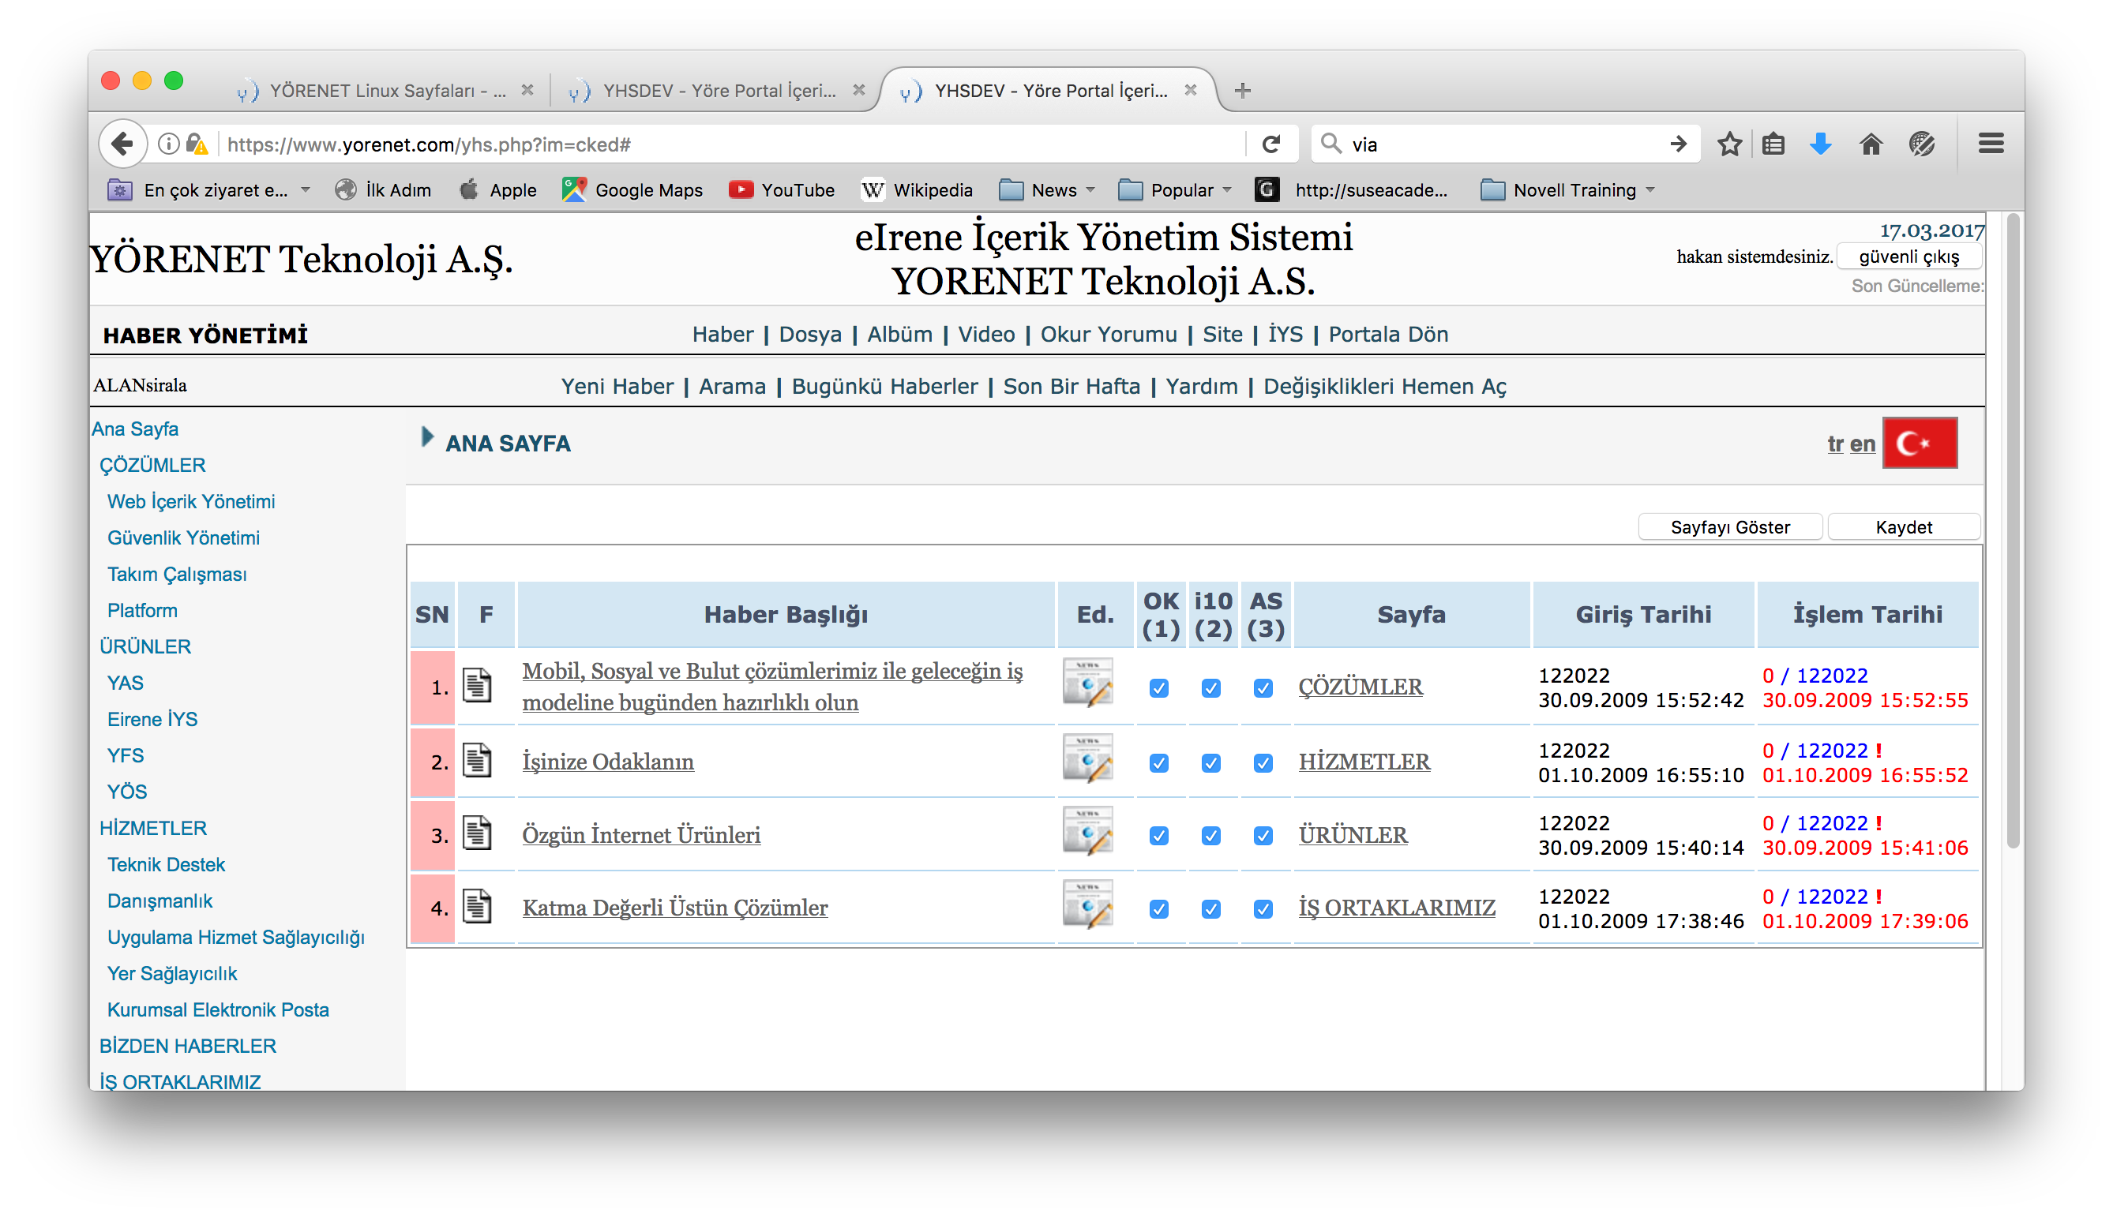
Task: Open the bookmarks list icon
Action: (x=1773, y=144)
